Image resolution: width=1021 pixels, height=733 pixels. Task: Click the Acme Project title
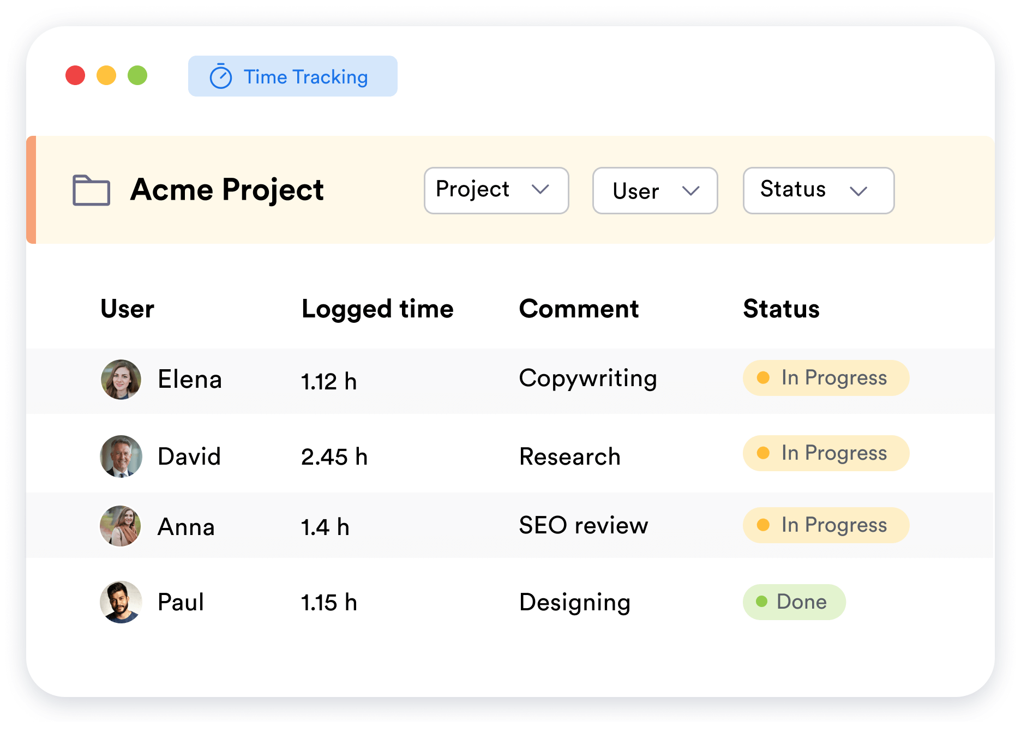[x=227, y=190]
